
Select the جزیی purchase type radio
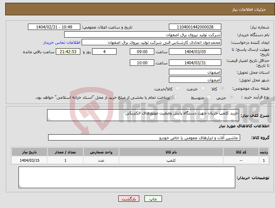[231, 97]
